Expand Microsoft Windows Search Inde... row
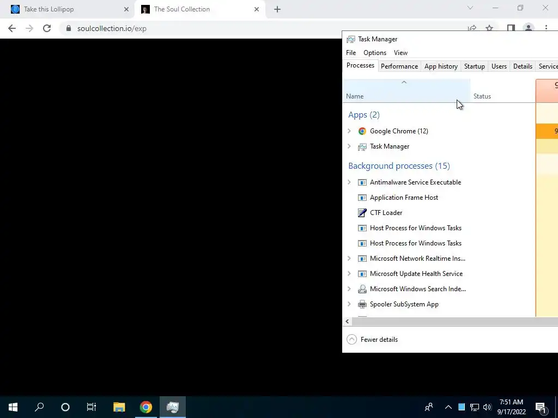 (x=349, y=289)
